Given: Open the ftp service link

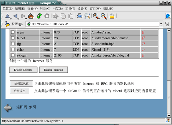Looking at the screenshot, I should (19, 44).
